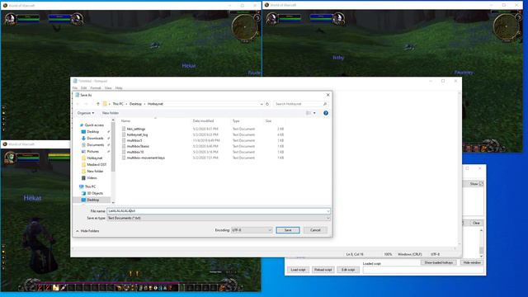Image resolution: width=528 pixels, height=297 pixels.
Task: Click the File name input field
Action: pos(218,211)
